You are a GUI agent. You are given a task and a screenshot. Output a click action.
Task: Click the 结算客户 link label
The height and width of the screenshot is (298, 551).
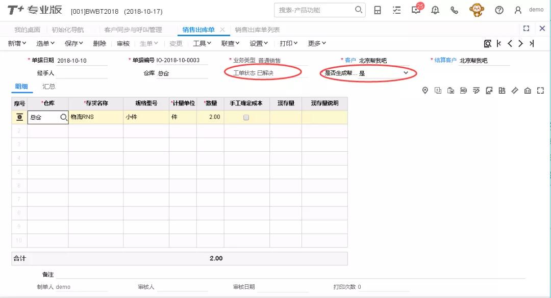445,61
